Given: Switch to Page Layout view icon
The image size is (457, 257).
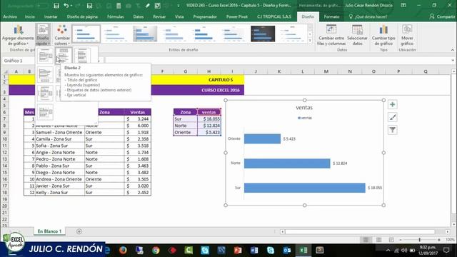Looking at the screenshot, I should 378,240.
